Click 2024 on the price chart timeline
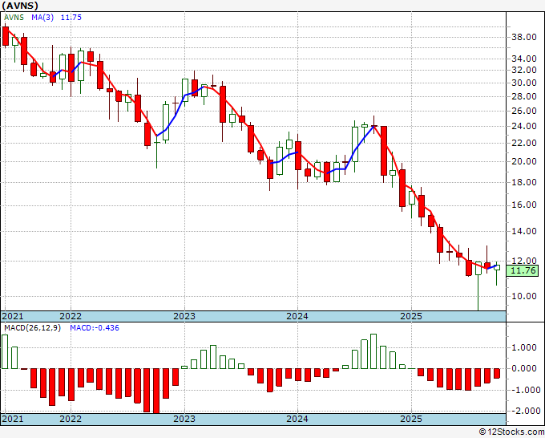545x438 pixels. [x=297, y=316]
